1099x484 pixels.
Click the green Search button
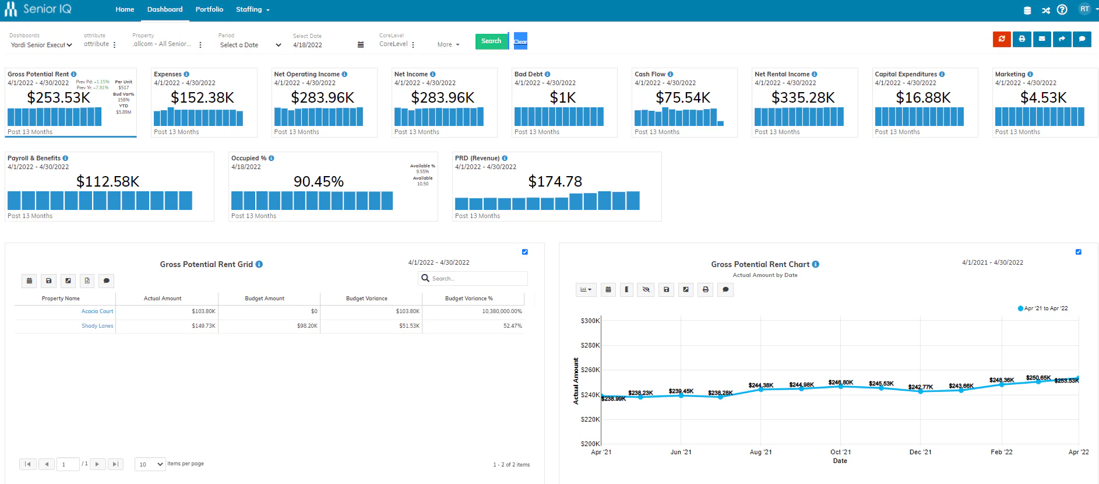pos(491,41)
